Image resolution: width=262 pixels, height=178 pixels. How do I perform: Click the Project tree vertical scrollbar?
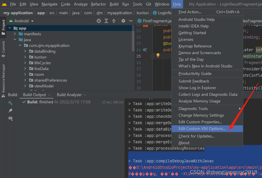[x=133, y=38]
